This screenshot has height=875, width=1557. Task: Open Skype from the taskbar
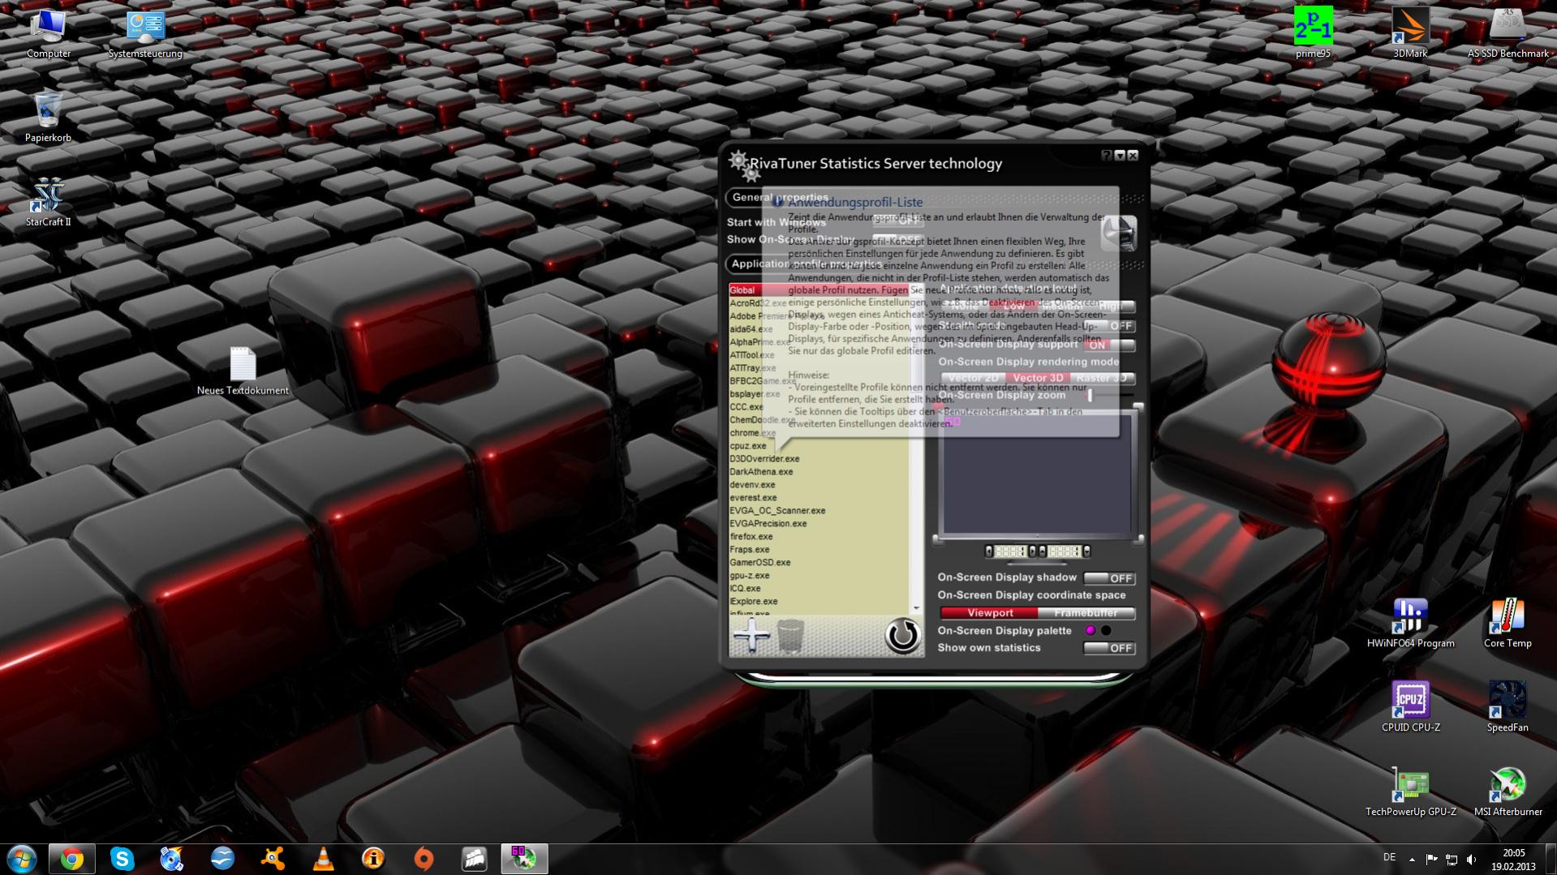[x=123, y=859]
